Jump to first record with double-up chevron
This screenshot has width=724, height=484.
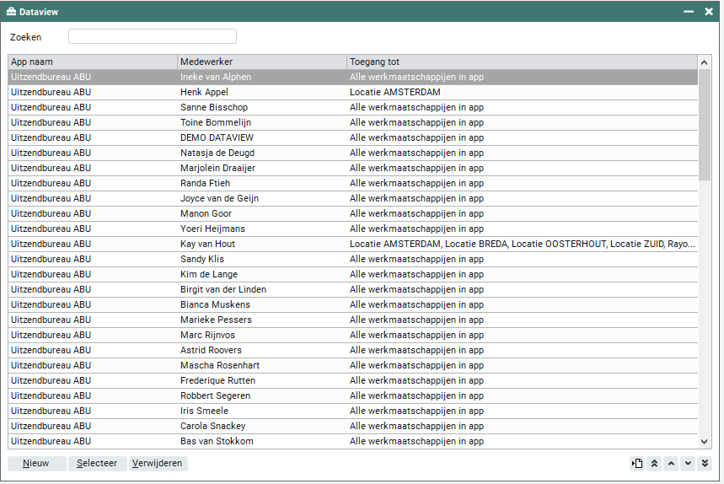654,464
